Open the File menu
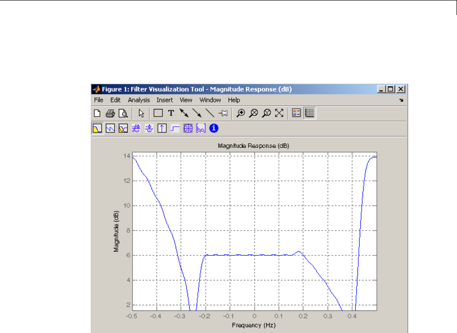Viewport: 457px width, 333px height. coord(98,100)
